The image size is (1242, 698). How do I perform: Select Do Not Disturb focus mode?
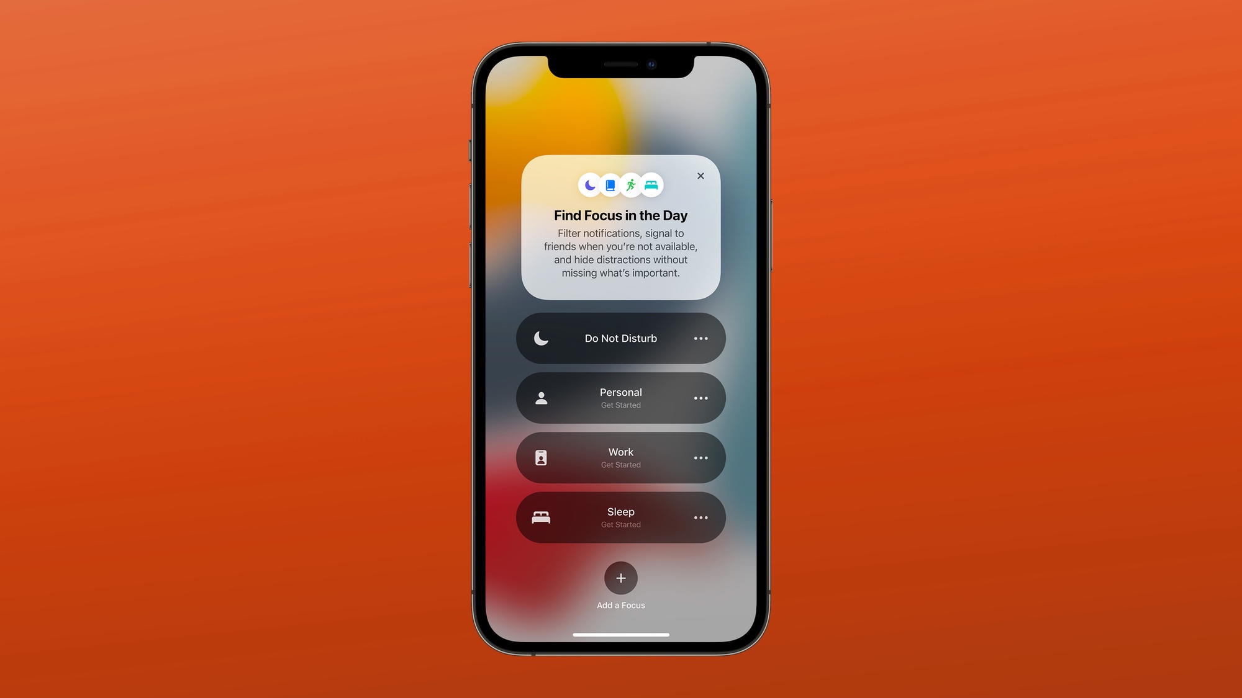pyautogui.click(x=620, y=338)
